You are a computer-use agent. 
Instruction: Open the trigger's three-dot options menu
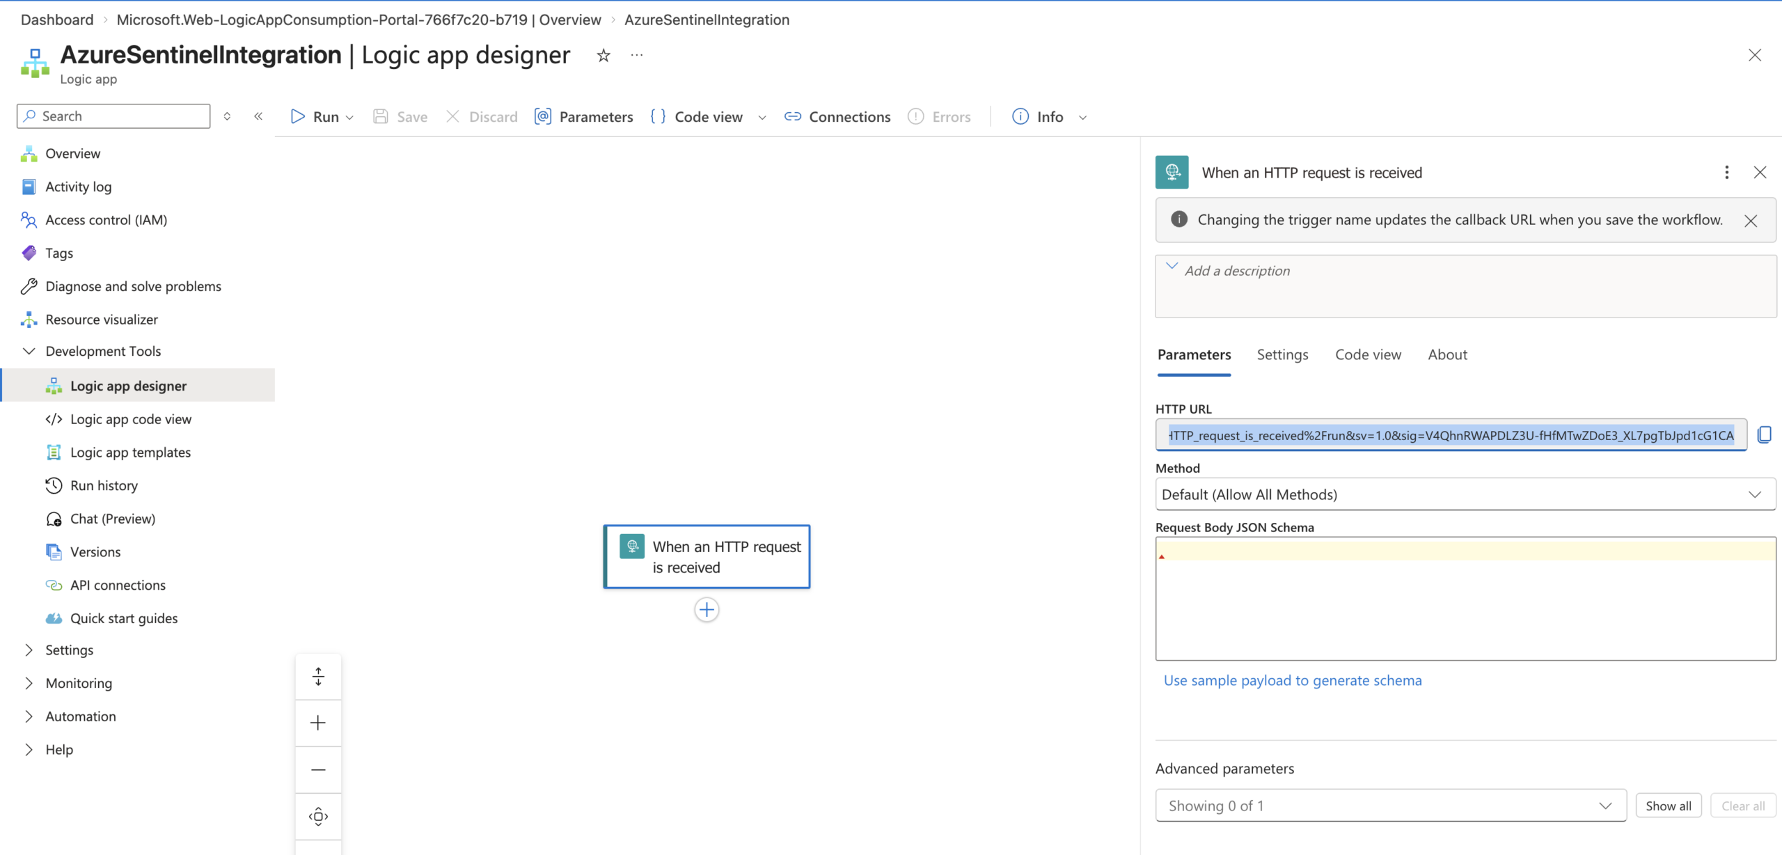[x=1726, y=173]
